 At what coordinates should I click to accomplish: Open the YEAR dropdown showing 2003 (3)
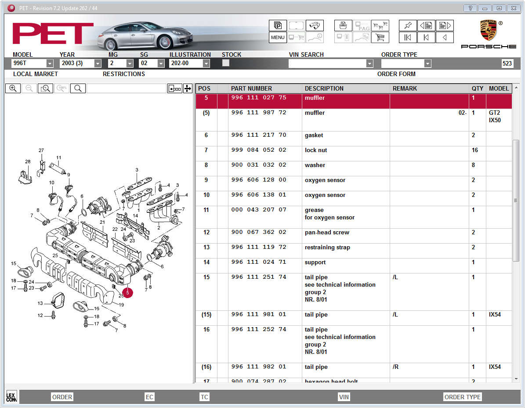pyautogui.click(x=98, y=63)
